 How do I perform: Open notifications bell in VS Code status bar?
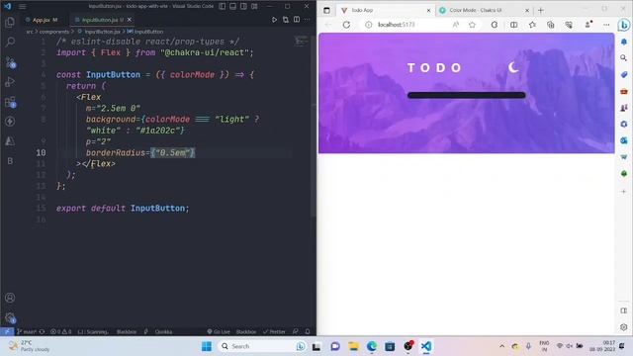coord(308,332)
